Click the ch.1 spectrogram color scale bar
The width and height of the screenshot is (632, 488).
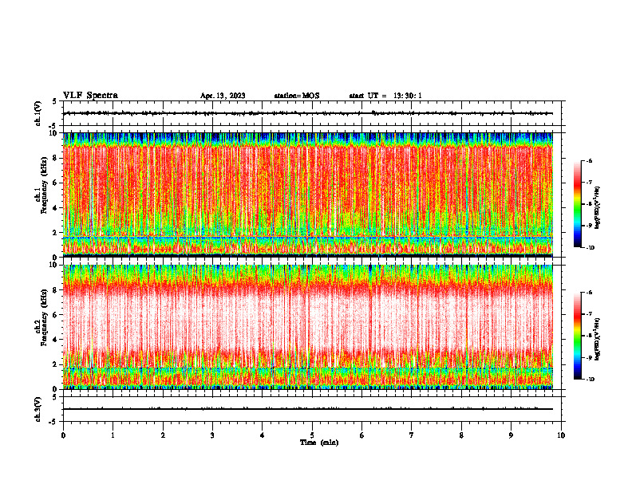(x=577, y=204)
